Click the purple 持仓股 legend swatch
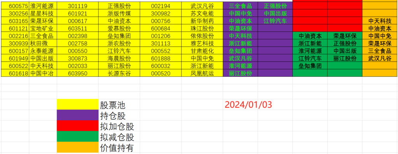 click(77, 115)
